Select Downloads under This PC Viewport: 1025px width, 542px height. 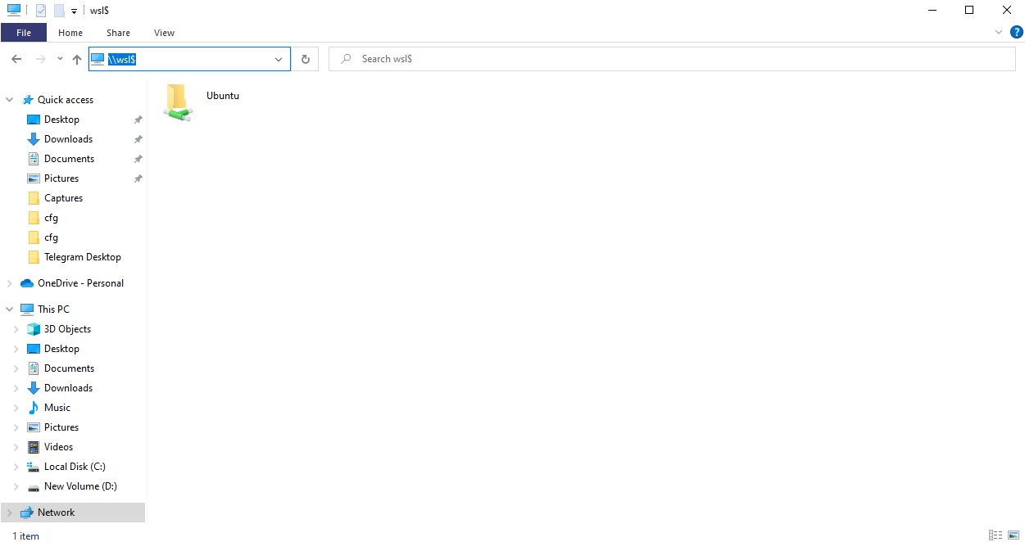pos(68,388)
